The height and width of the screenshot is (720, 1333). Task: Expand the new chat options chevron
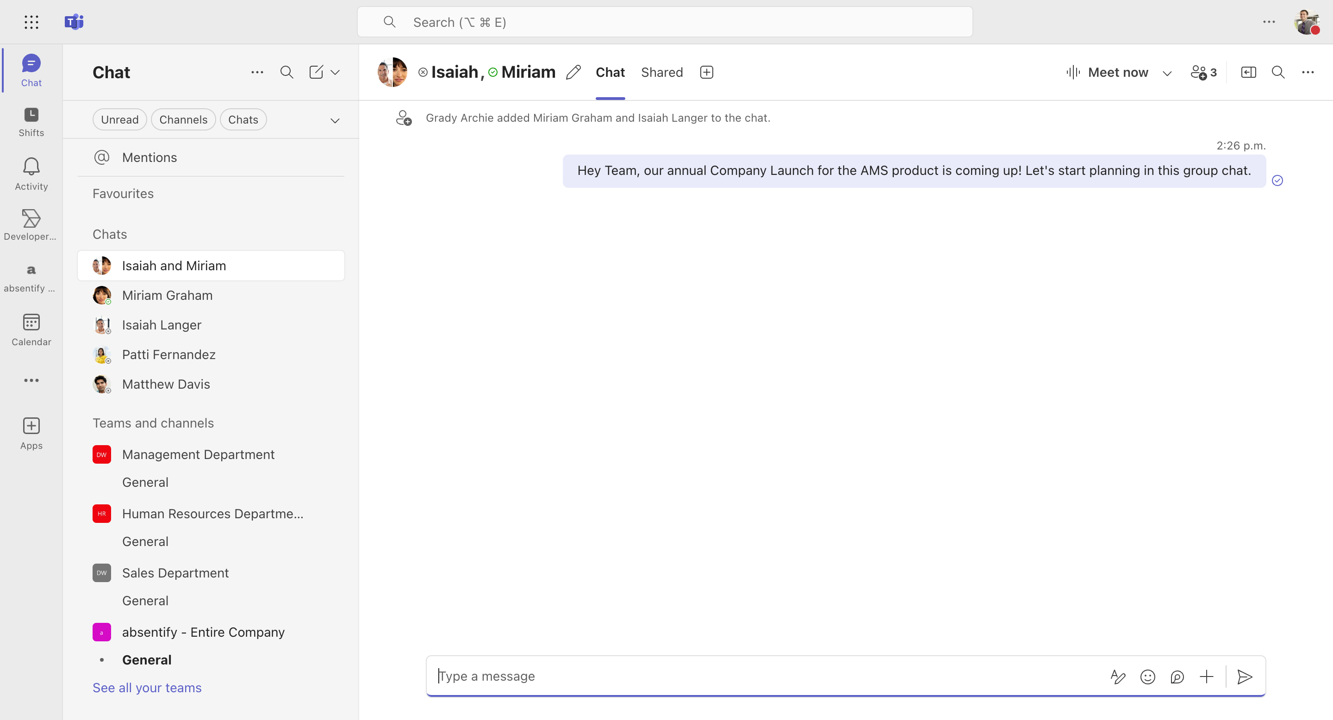point(335,72)
